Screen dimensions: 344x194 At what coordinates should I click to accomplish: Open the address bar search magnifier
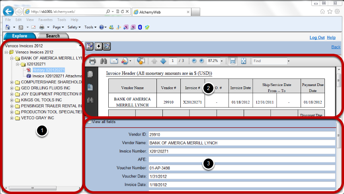pos(108,12)
